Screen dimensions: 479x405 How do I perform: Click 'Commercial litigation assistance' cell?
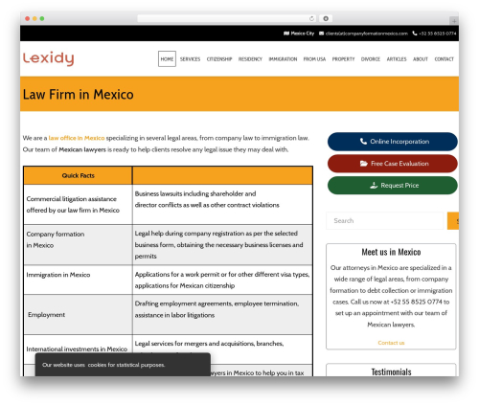pos(78,205)
